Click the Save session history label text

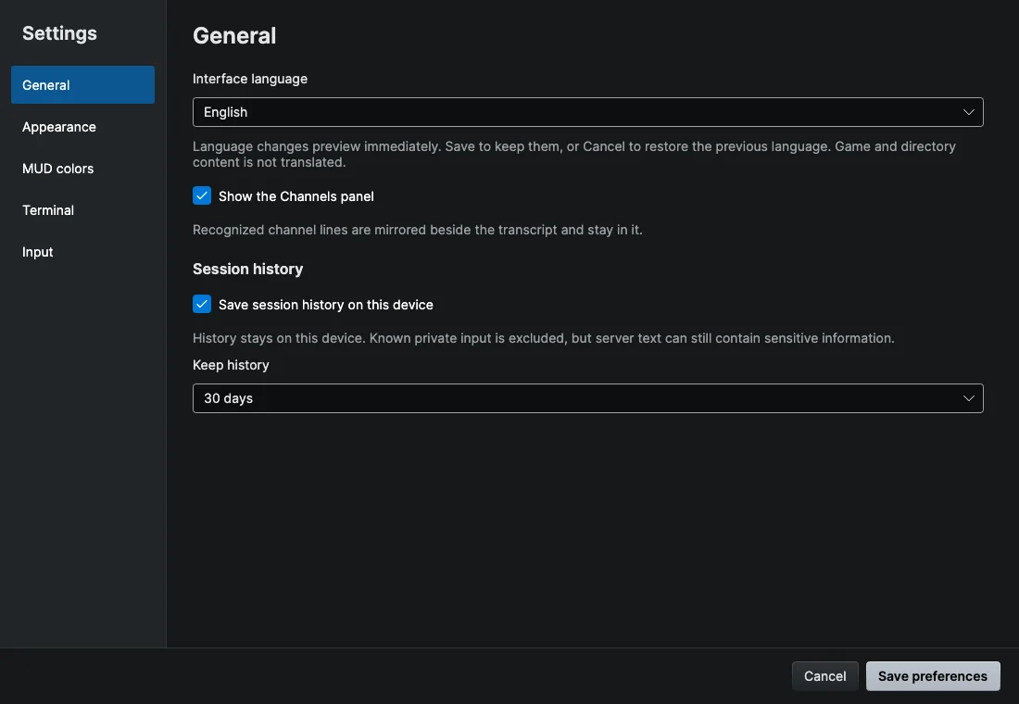coord(325,305)
